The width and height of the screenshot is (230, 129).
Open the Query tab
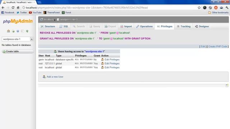coord(95,26)
